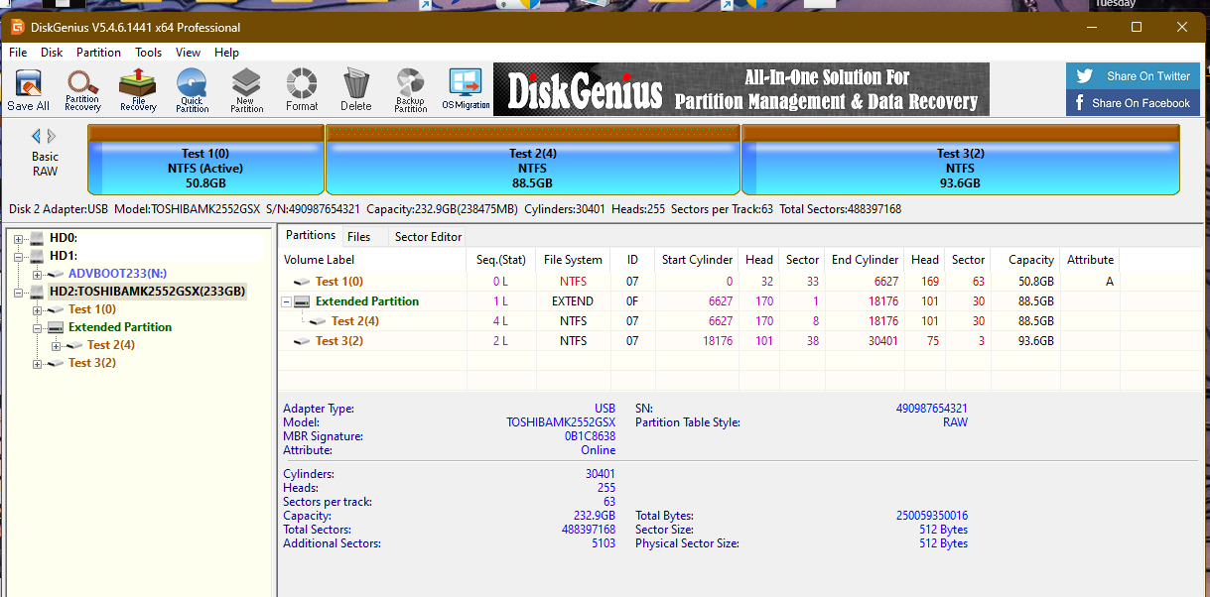Viewport: 1210px width, 597px height.
Task: Select HD2:TOSHIBAMK2552GSX(233GB) in the tree
Action: coord(147,292)
